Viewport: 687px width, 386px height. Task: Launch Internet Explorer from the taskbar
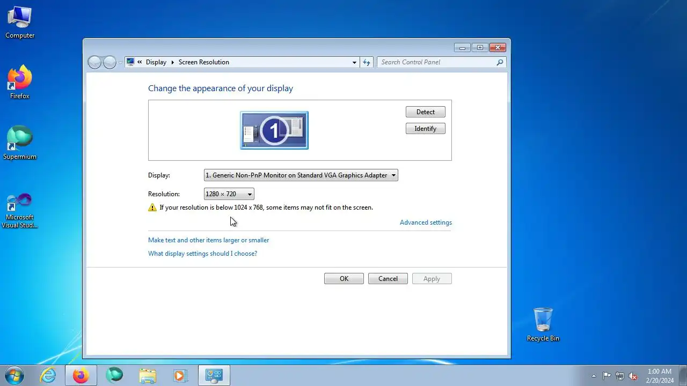pos(48,375)
